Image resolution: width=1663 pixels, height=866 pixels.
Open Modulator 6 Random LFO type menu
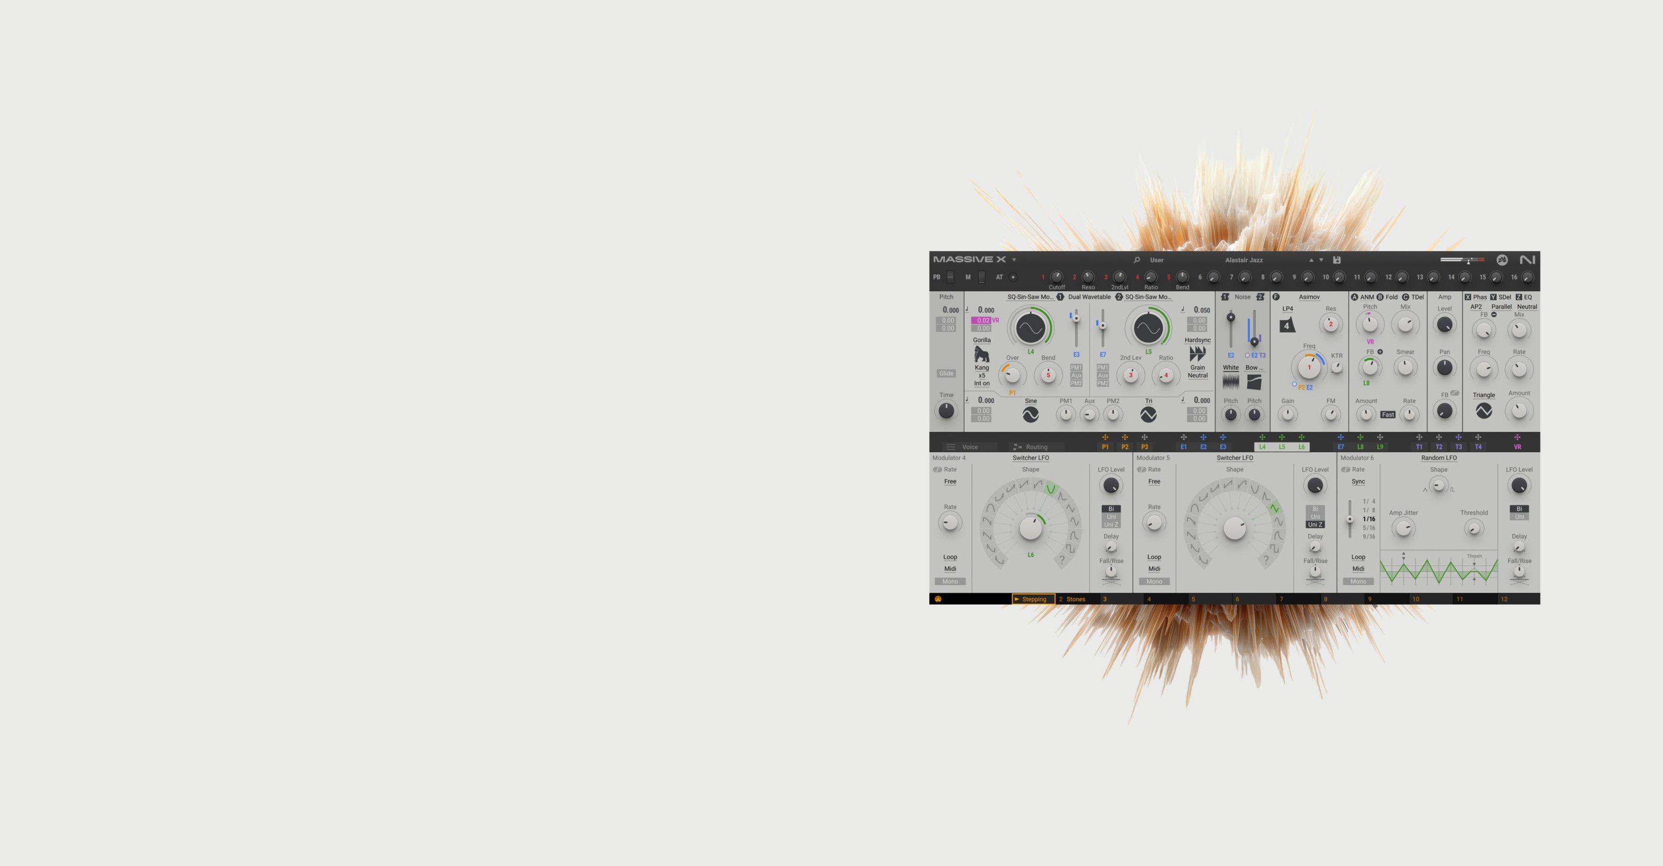point(1438,458)
